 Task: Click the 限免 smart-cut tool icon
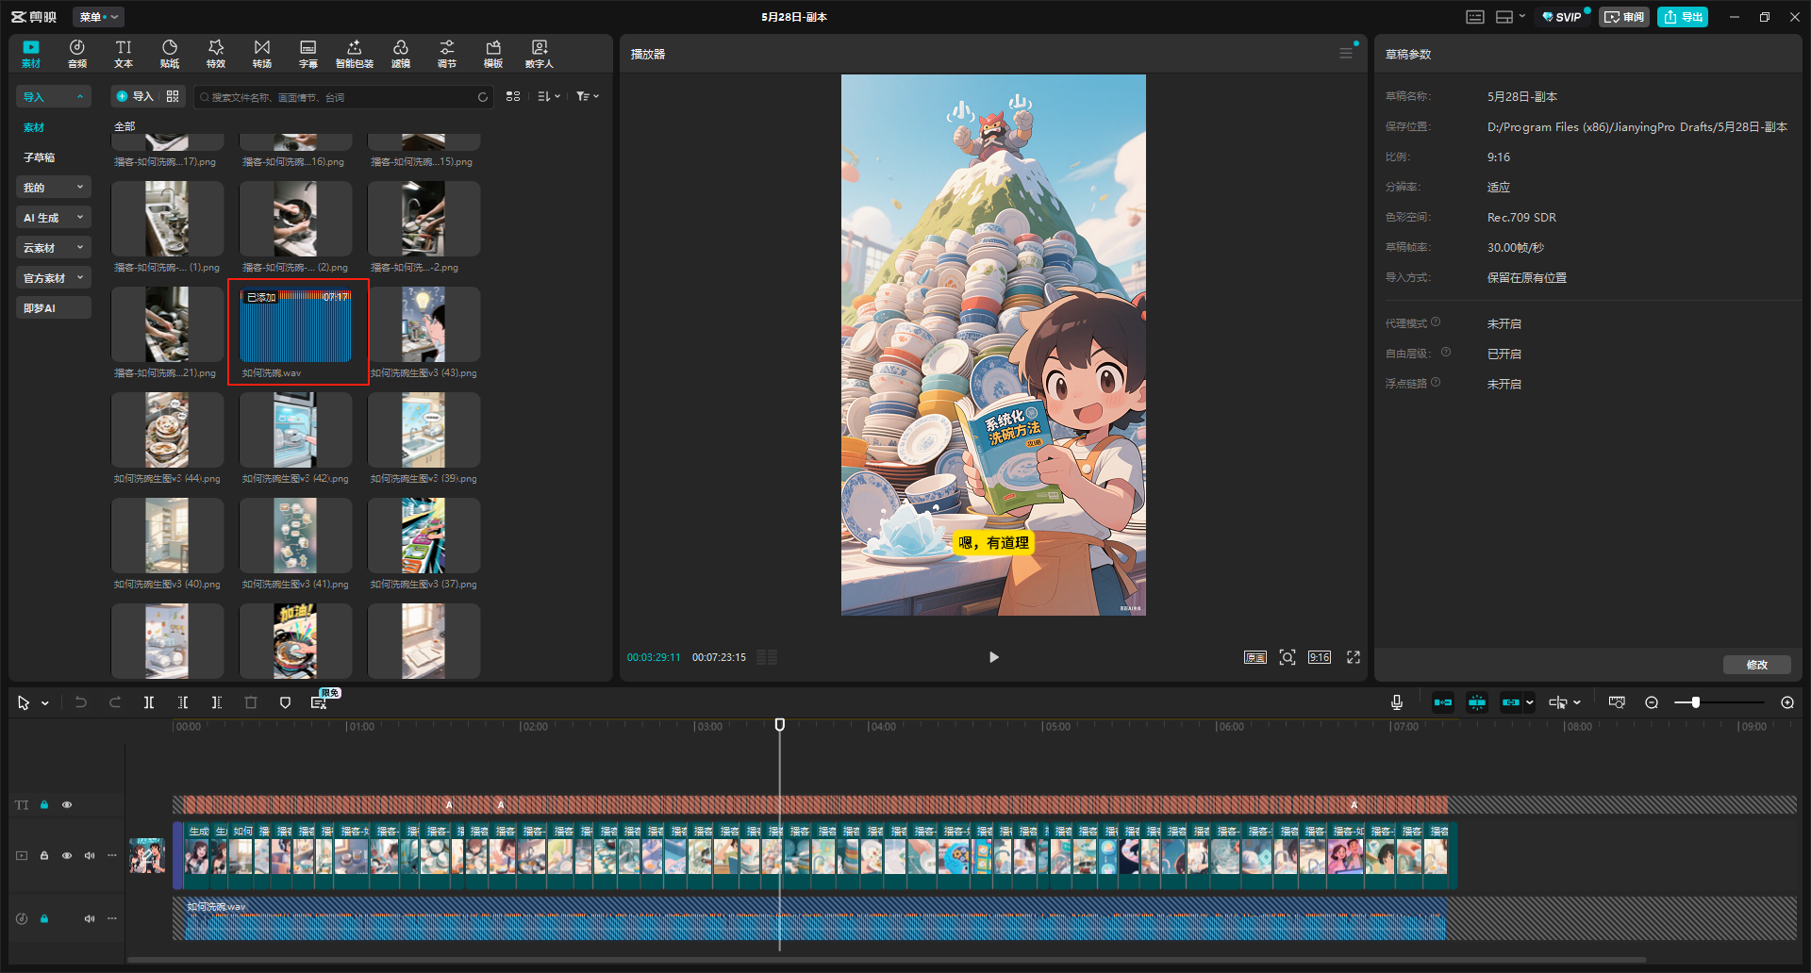click(x=320, y=702)
